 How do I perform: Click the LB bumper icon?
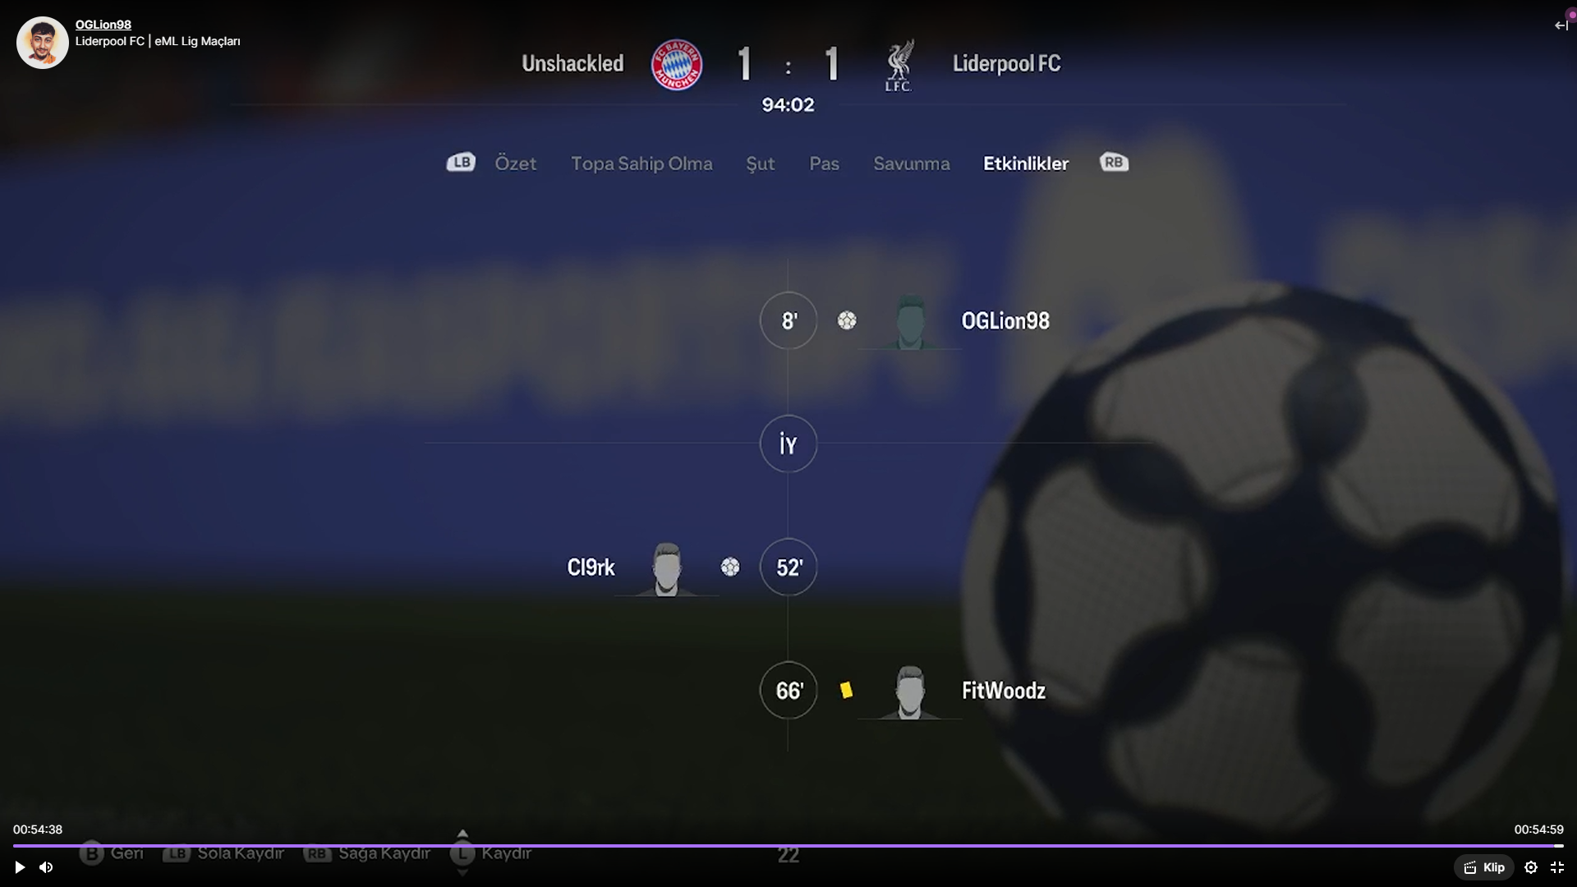pyautogui.click(x=461, y=163)
